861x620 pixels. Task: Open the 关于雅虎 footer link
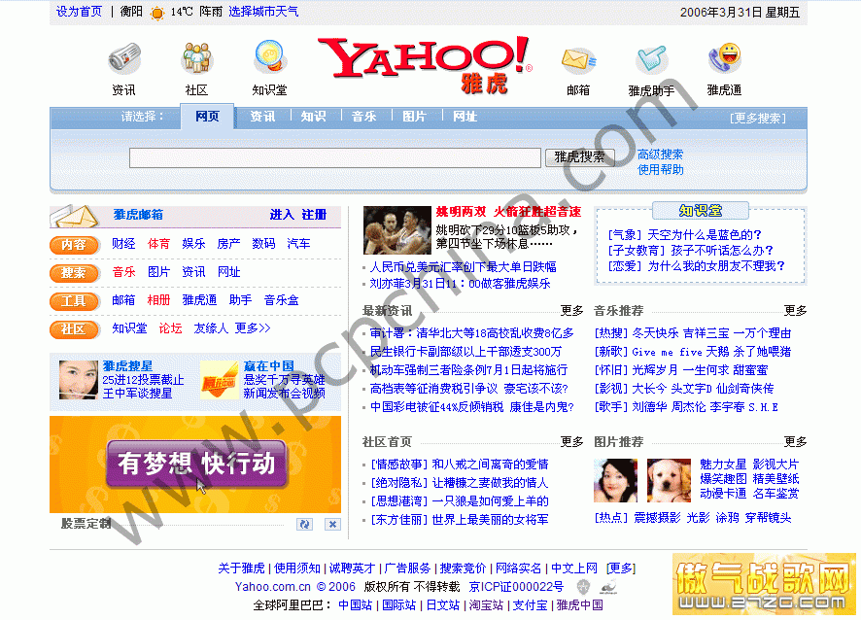click(241, 568)
